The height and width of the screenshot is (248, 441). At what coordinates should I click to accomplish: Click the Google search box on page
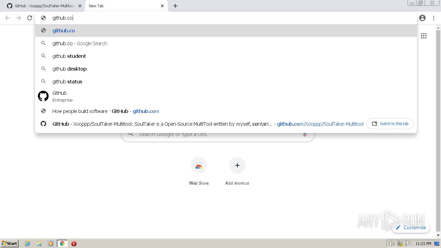pyautogui.click(x=218, y=134)
